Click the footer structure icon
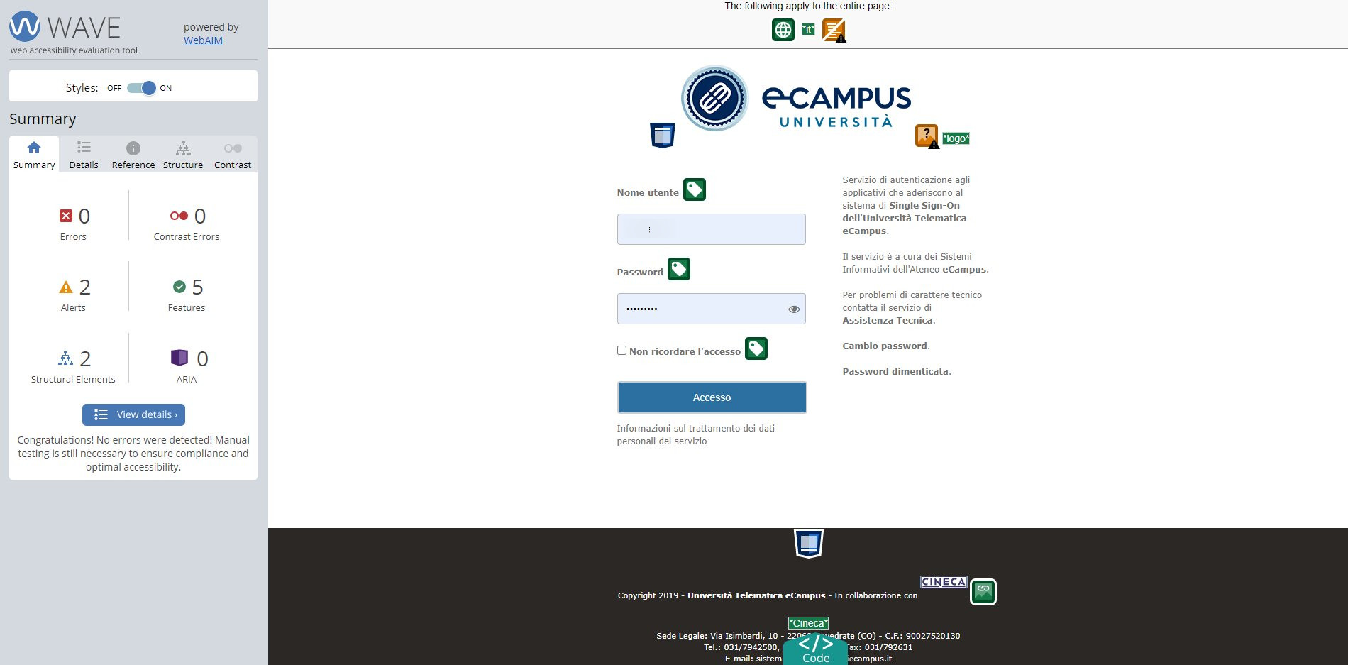This screenshot has width=1348, height=665. [808, 544]
